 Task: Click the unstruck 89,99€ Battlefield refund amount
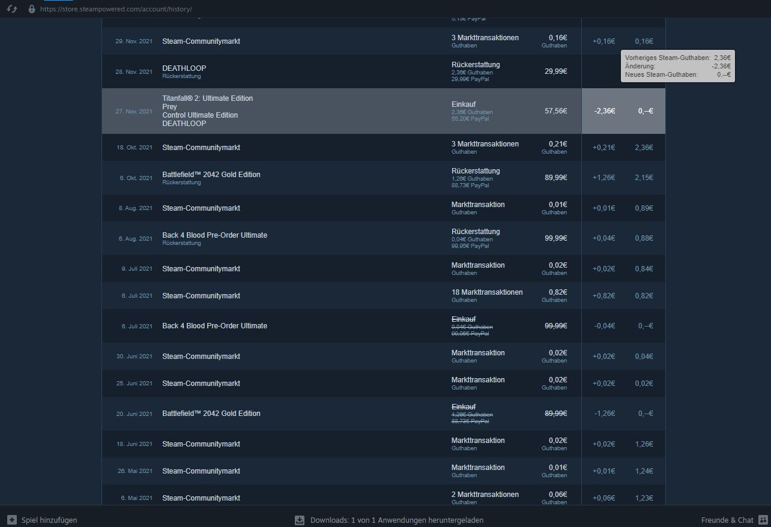pos(555,178)
